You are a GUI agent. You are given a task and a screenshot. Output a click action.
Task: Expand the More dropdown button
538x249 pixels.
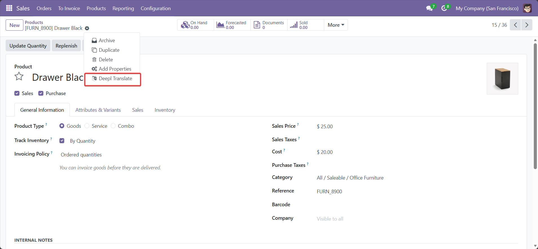336,25
